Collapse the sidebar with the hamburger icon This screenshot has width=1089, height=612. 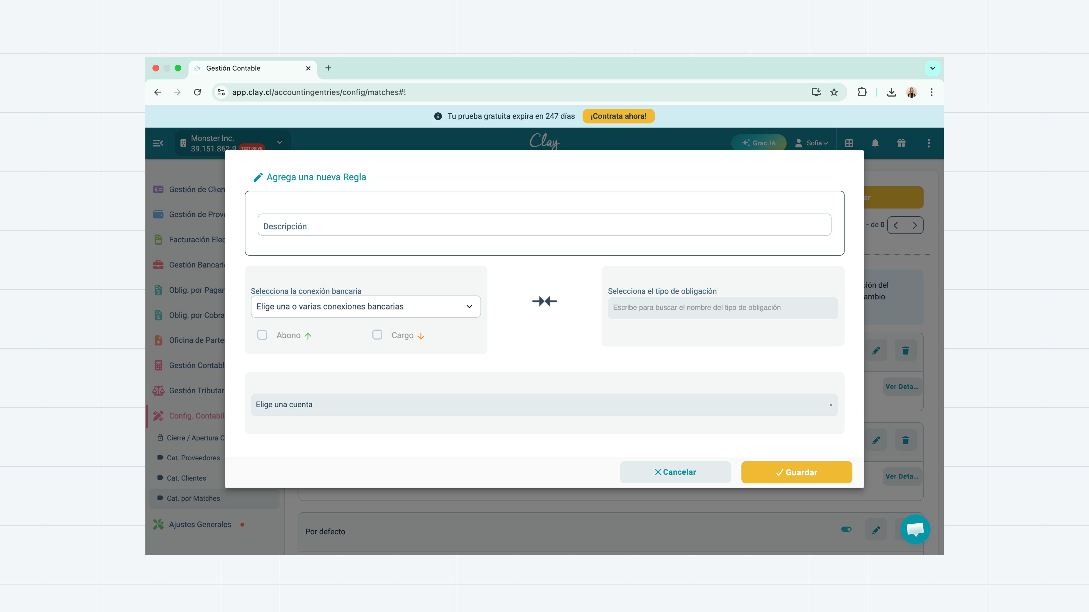pos(158,143)
